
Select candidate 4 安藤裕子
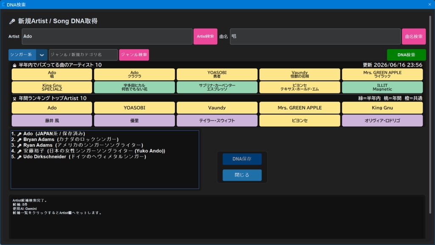coord(88,151)
